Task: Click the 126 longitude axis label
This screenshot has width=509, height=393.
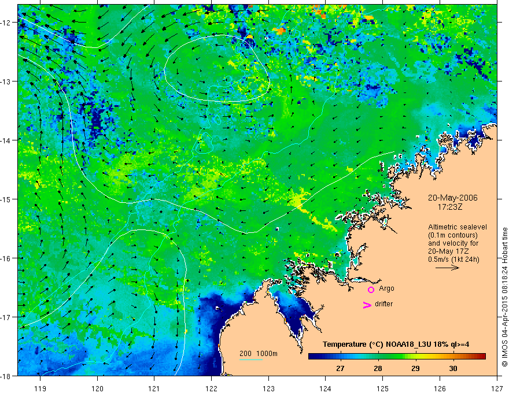Action: tap(440, 388)
